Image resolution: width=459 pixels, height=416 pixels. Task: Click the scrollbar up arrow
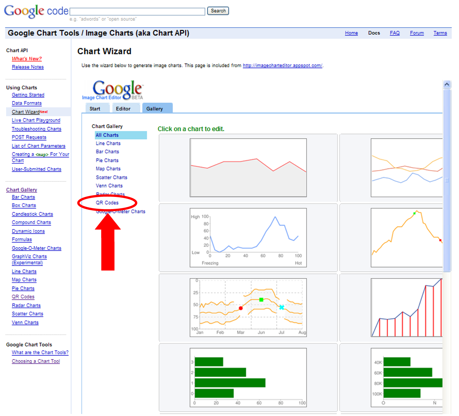pos(447,85)
